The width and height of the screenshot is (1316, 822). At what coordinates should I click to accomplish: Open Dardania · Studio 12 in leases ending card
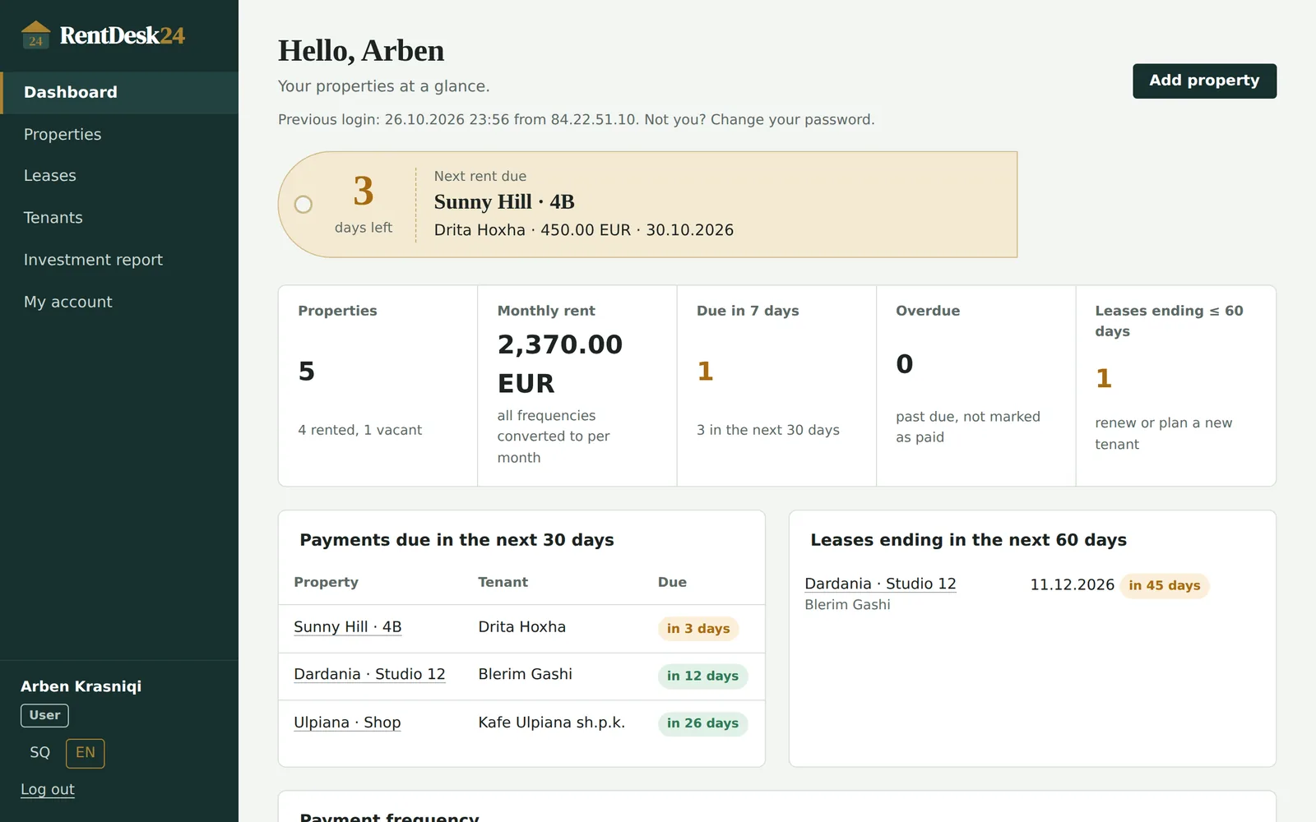click(880, 584)
